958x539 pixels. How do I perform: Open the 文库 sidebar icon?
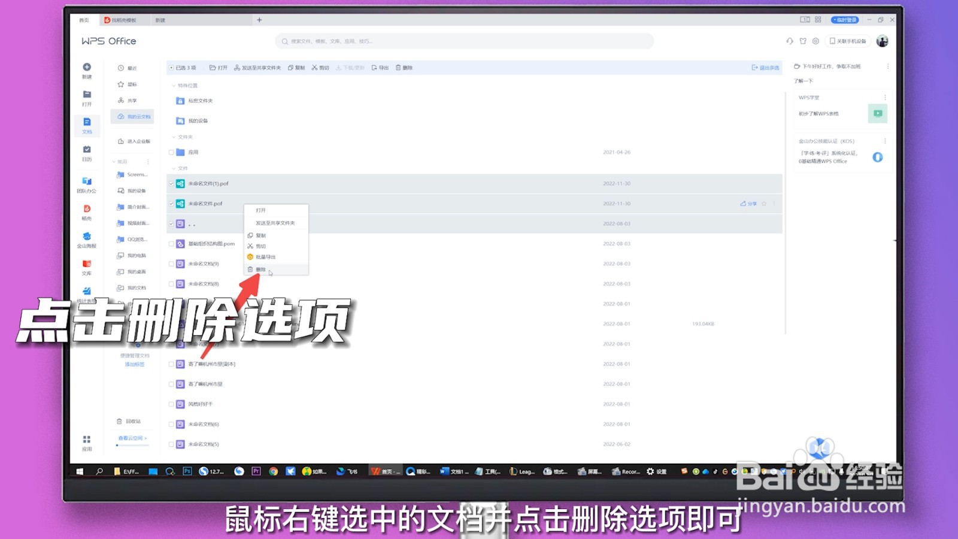87,268
